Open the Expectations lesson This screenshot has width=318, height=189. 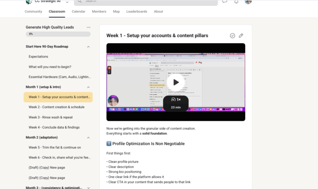tap(38, 57)
